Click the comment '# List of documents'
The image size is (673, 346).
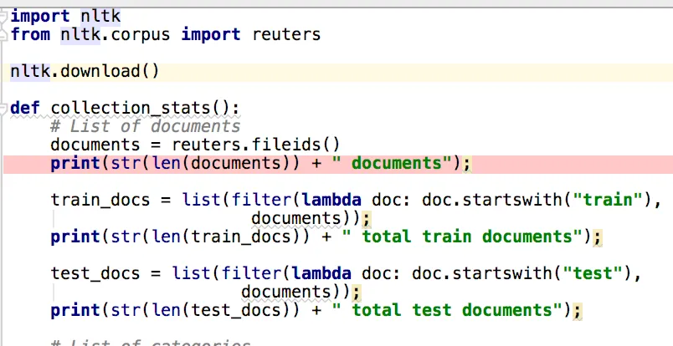(146, 126)
